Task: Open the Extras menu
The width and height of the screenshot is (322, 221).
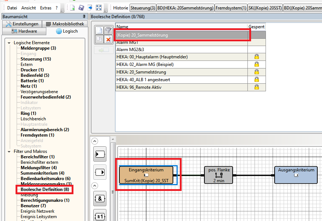Action: tap(46, 8)
